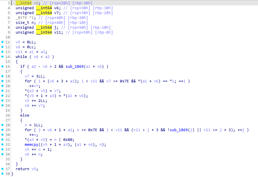This screenshot has height=177, width=258.
Task: Click the else keyword on line 26
Action: tap(25, 115)
